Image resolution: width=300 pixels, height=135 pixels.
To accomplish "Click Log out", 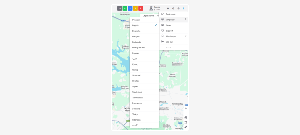I will tap(169, 42).
